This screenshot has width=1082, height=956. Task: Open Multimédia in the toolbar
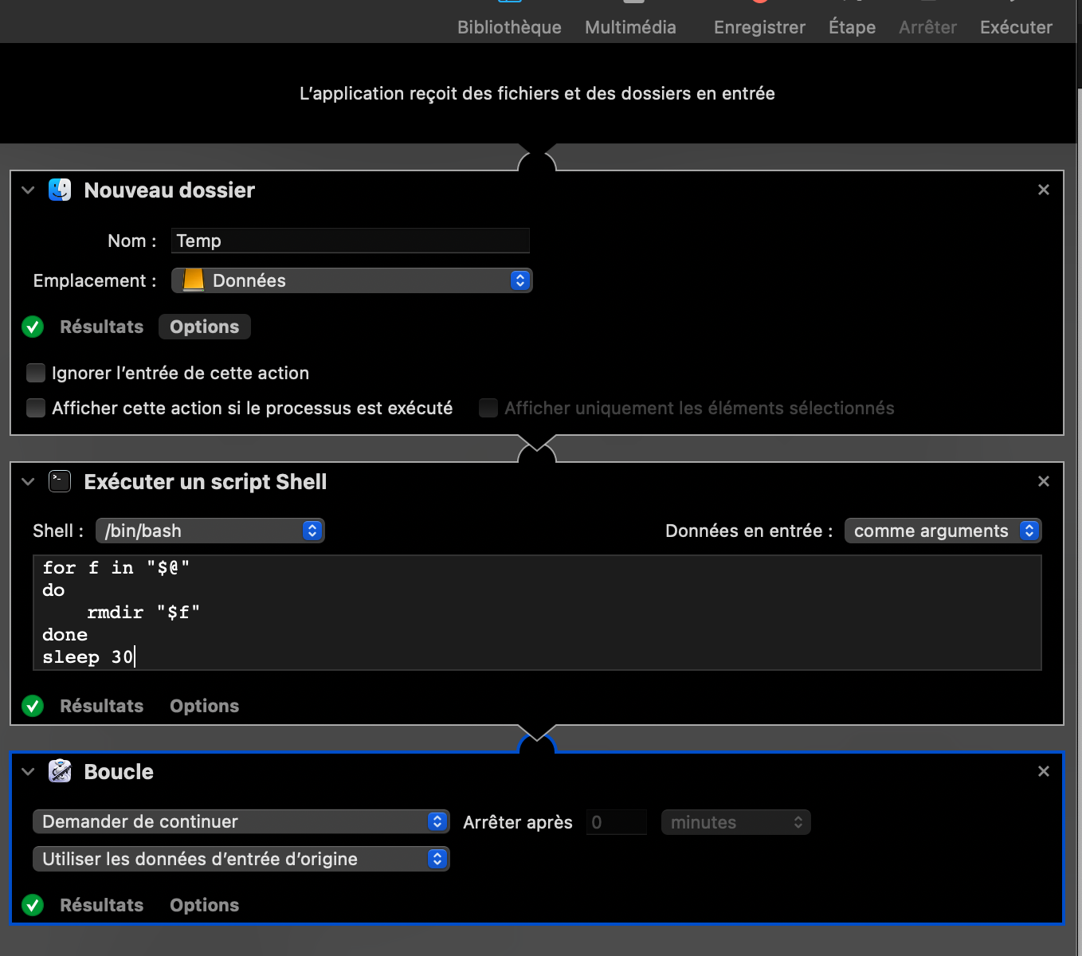(630, 27)
